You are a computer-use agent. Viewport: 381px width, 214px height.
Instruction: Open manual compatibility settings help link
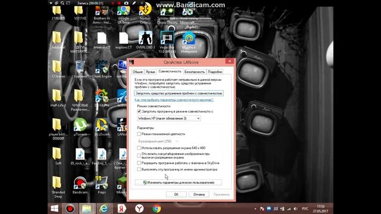[x=174, y=100]
